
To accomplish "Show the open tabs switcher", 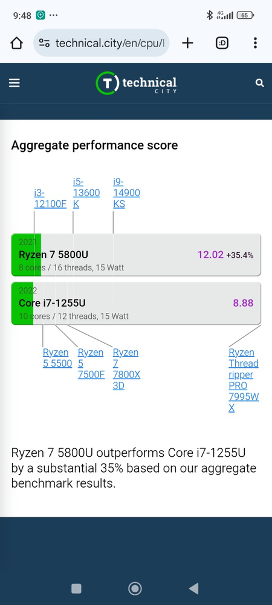I will tap(222, 43).
